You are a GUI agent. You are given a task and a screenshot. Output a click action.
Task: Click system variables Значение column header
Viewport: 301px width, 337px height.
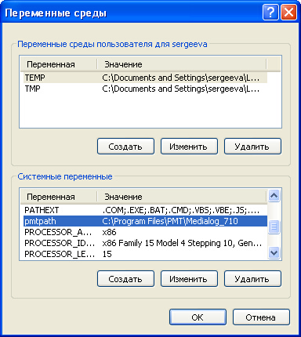182,197
